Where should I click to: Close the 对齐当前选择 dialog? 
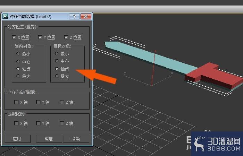[86, 16]
